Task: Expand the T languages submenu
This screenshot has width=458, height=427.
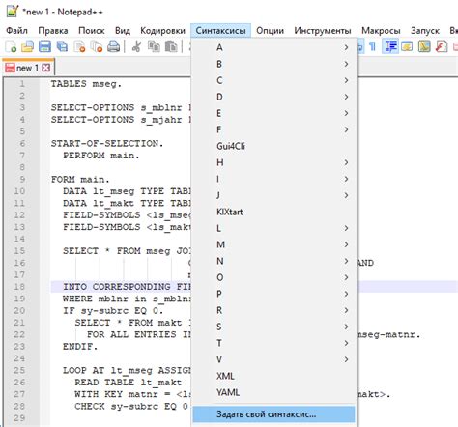Action: (x=273, y=343)
